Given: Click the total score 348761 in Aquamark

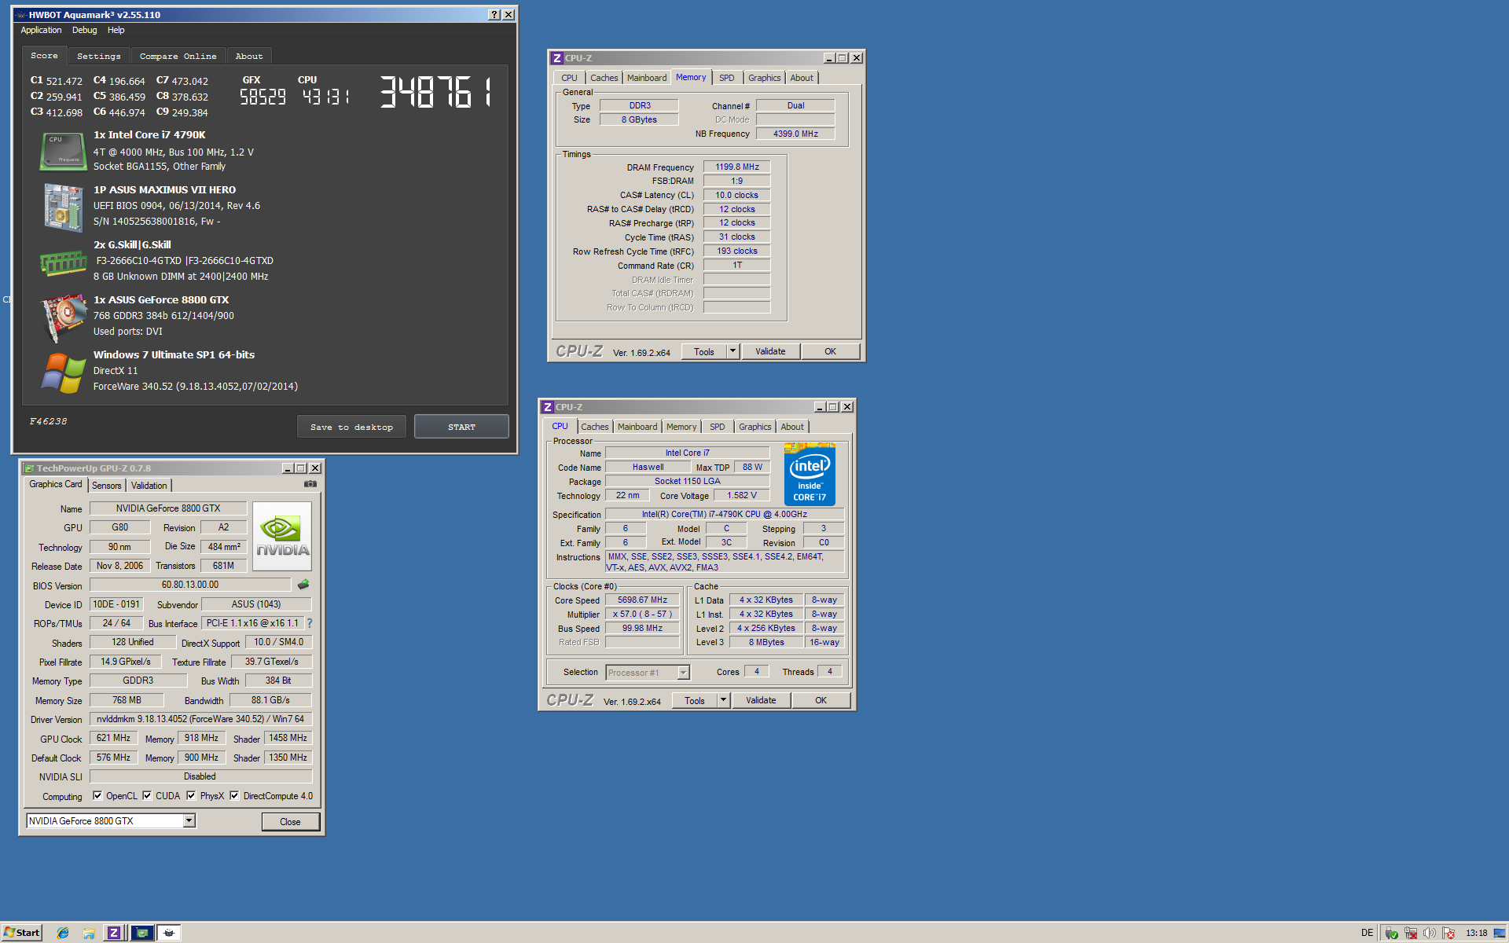Looking at the screenshot, I should point(437,92).
